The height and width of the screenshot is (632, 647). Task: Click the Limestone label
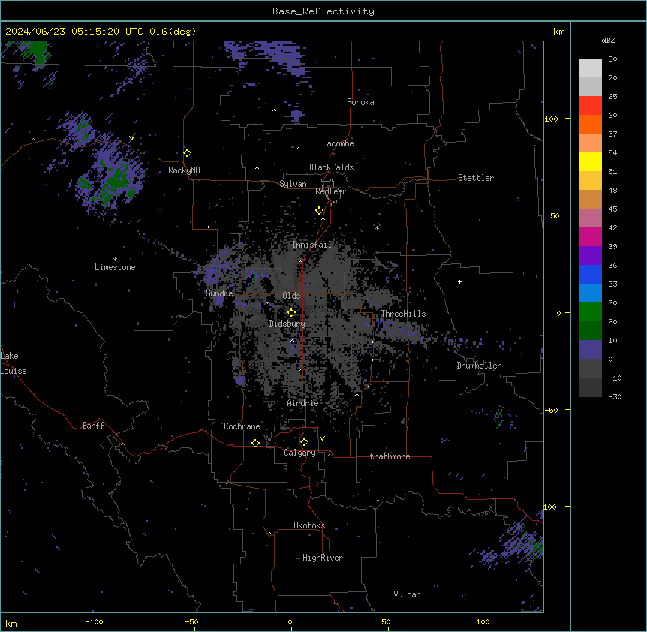[115, 267]
